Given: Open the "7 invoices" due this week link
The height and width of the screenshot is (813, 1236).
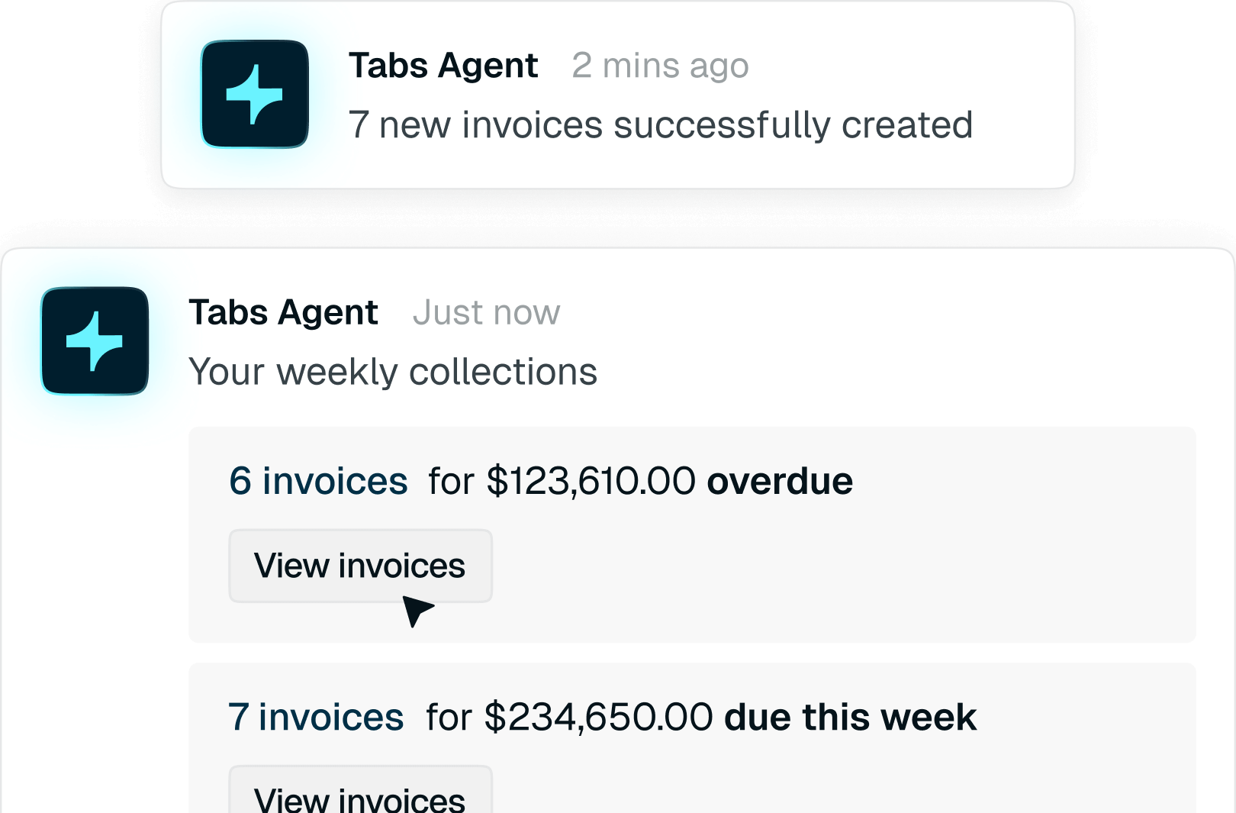Looking at the screenshot, I should coord(315,717).
